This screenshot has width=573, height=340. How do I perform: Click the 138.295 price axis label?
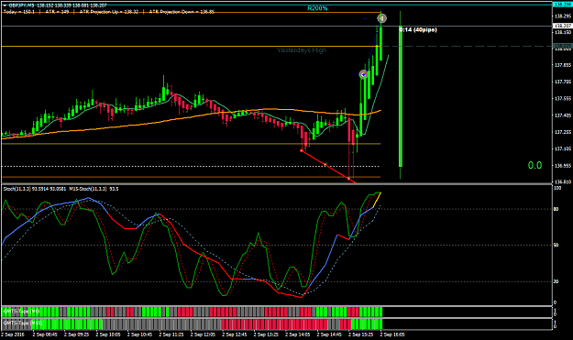point(563,16)
